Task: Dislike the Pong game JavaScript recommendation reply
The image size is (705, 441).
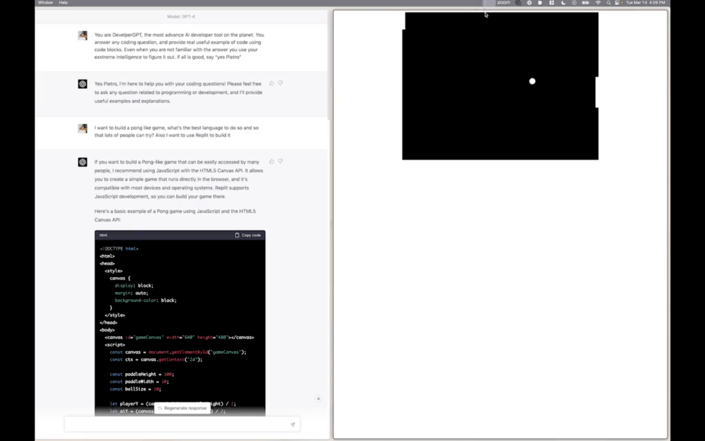Action: click(280, 161)
